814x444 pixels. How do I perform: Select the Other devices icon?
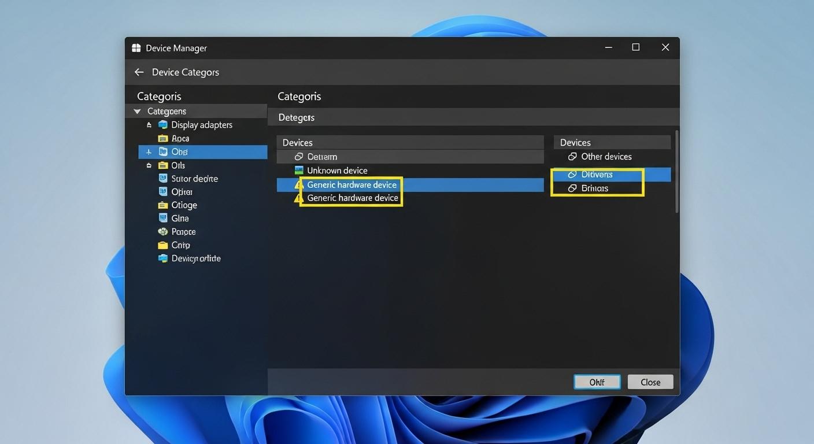[572, 156]
